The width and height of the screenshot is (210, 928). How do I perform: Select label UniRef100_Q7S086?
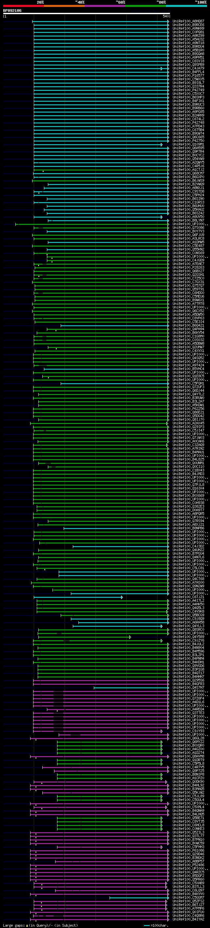click(188, 228)
